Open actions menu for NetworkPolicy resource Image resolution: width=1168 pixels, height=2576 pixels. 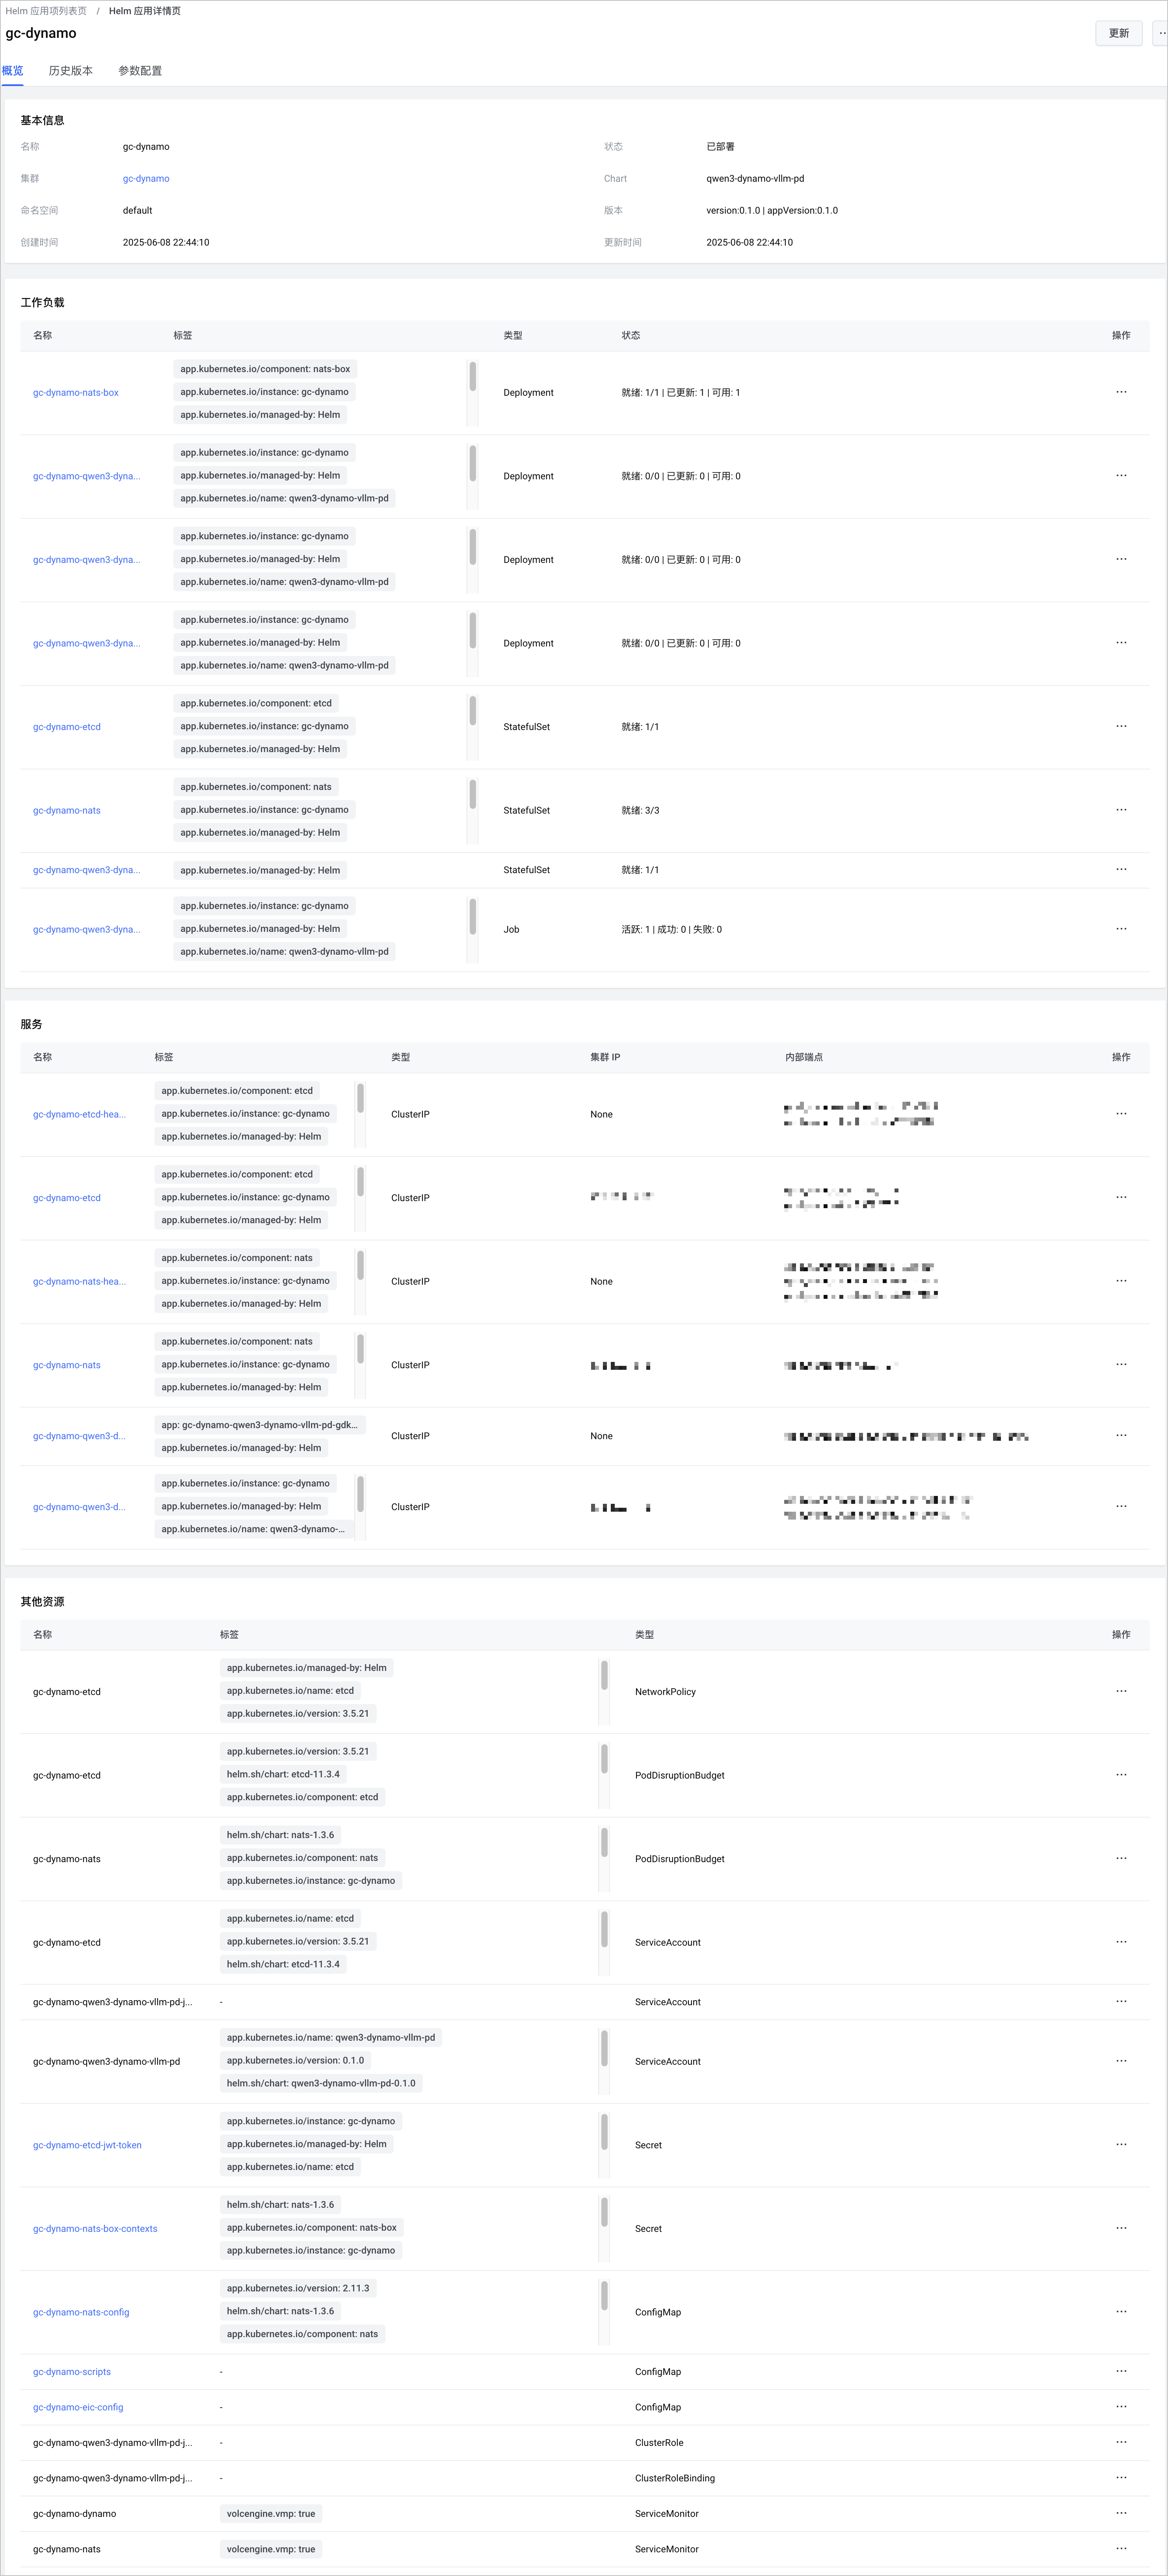[1121, 1691]
